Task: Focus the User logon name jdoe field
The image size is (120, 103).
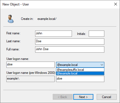Action: coord(30,65)
